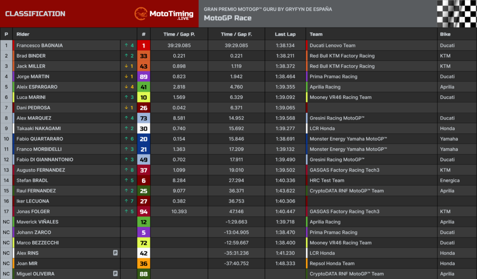Click the pit 'P' badge next to Miguel Oliveira

[115, 274]
